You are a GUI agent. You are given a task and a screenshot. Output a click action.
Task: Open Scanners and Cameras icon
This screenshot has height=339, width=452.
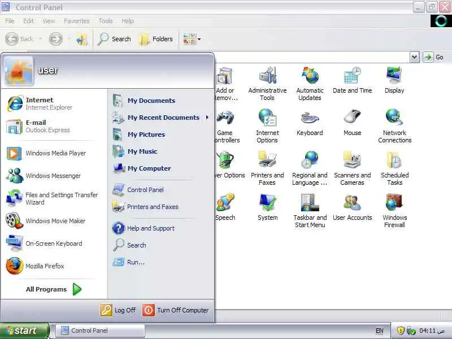(x=352, y=168)
